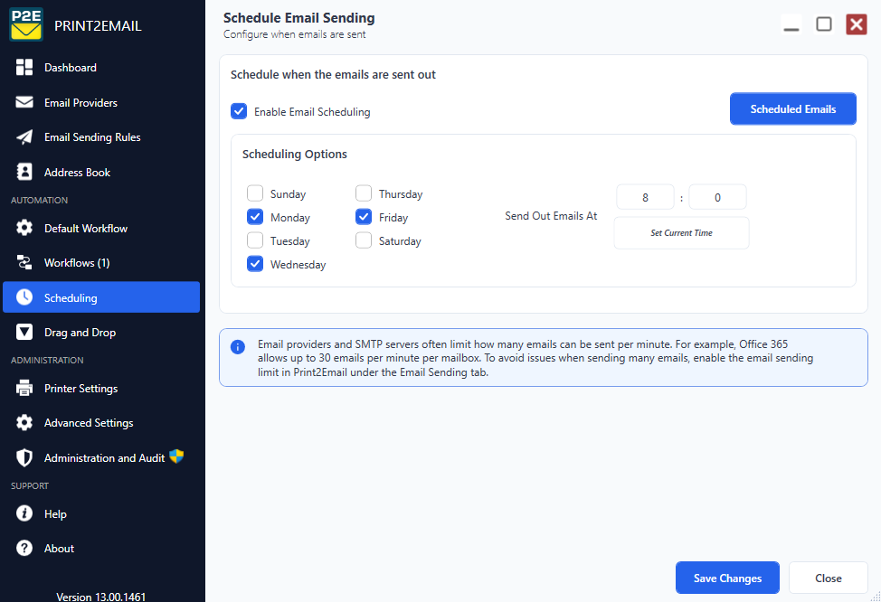Click the Version 13.00.1461 text
Screen dimensions: 881x602
[x=101, y=597]
